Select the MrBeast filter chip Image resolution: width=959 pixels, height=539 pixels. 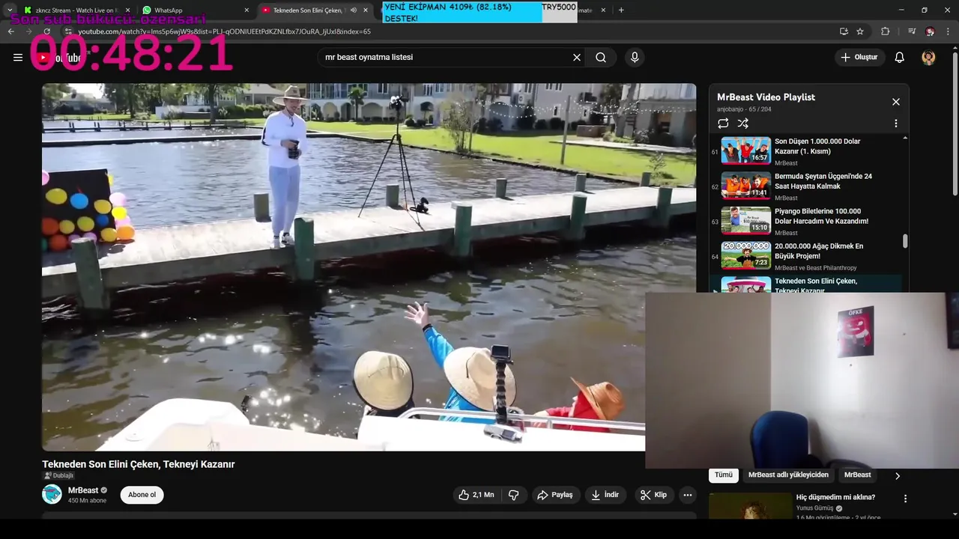point(857,475)
